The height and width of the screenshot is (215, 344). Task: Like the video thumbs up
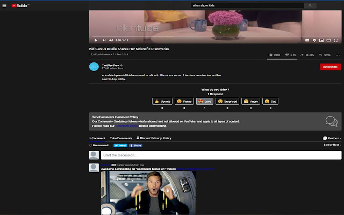(x=274, y=55)
